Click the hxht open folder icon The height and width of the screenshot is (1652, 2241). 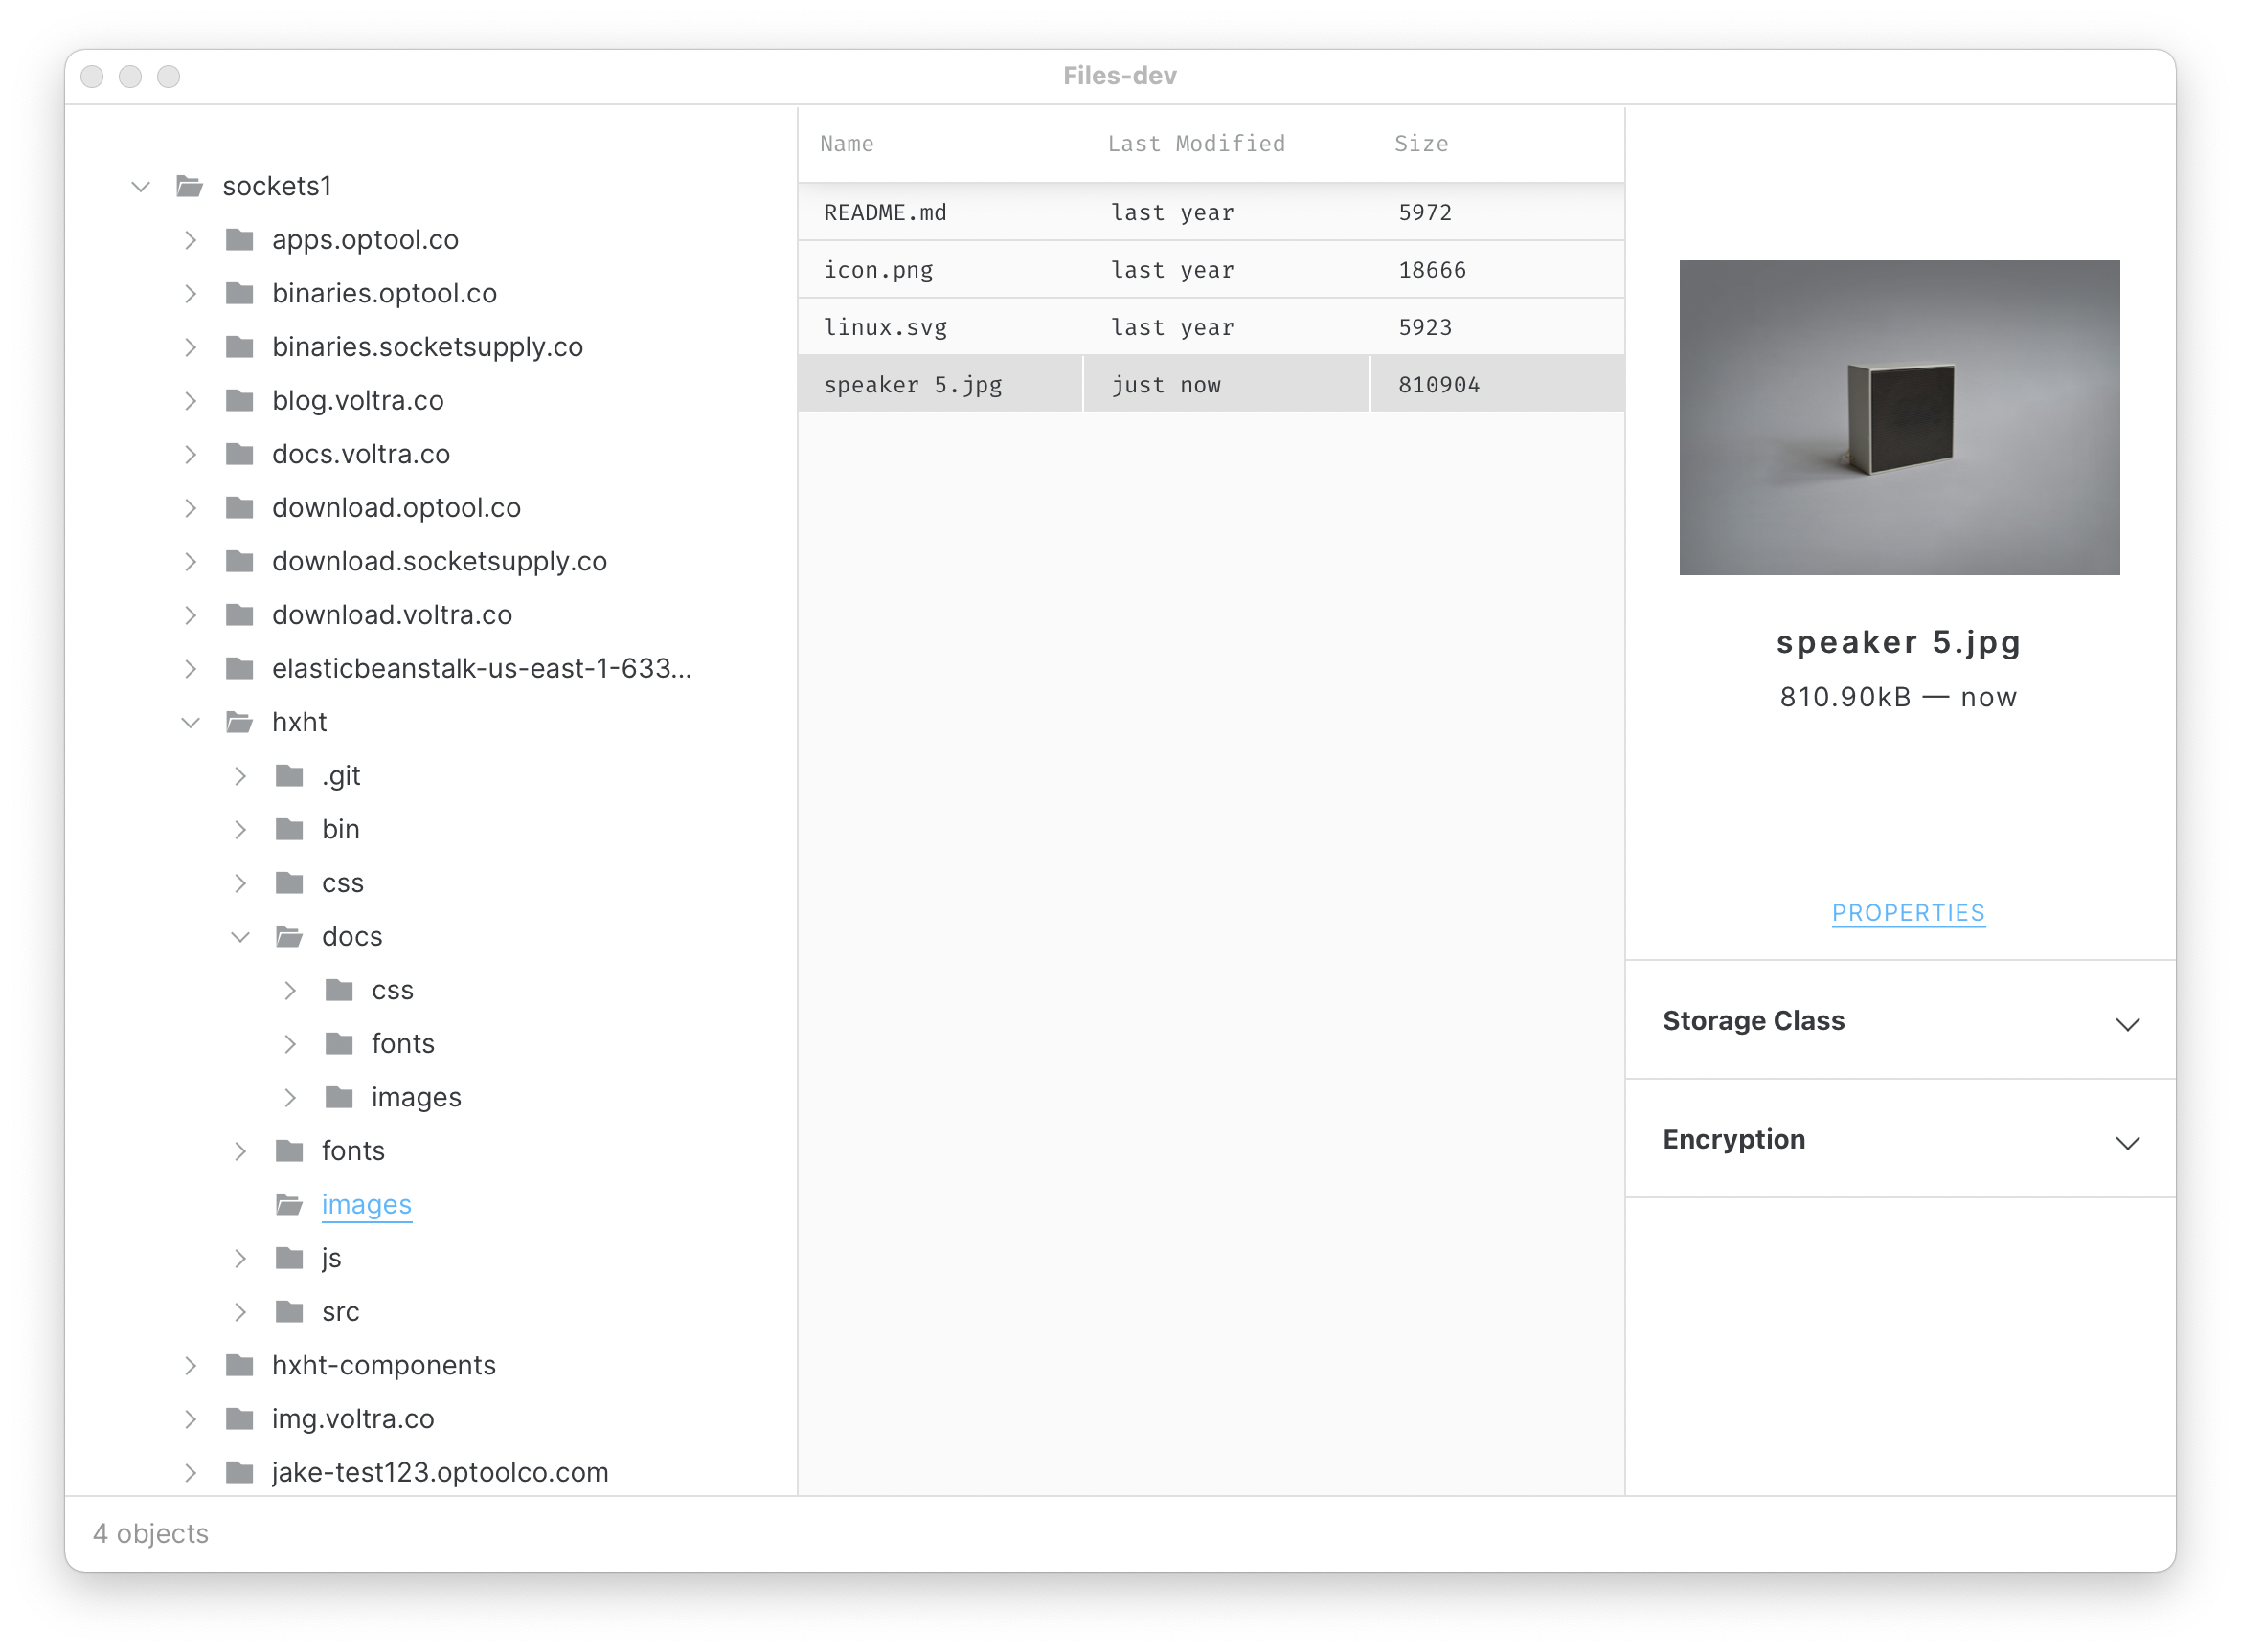[240, 722]
